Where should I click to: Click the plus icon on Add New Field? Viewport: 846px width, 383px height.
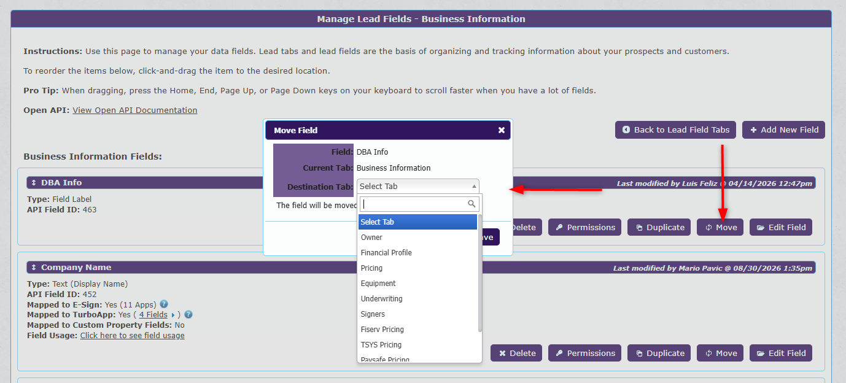pyautogui.click(x=753, y=130)
